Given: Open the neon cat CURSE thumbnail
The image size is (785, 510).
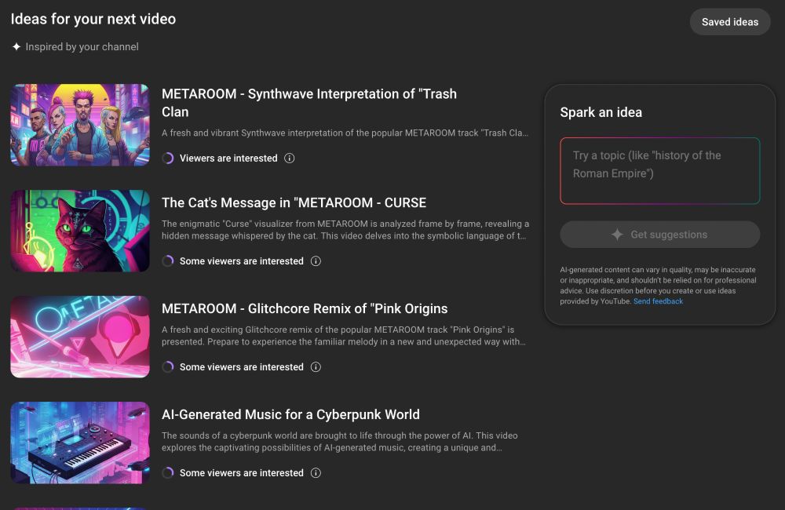Looking at the screenshot, I should [80, 231].
